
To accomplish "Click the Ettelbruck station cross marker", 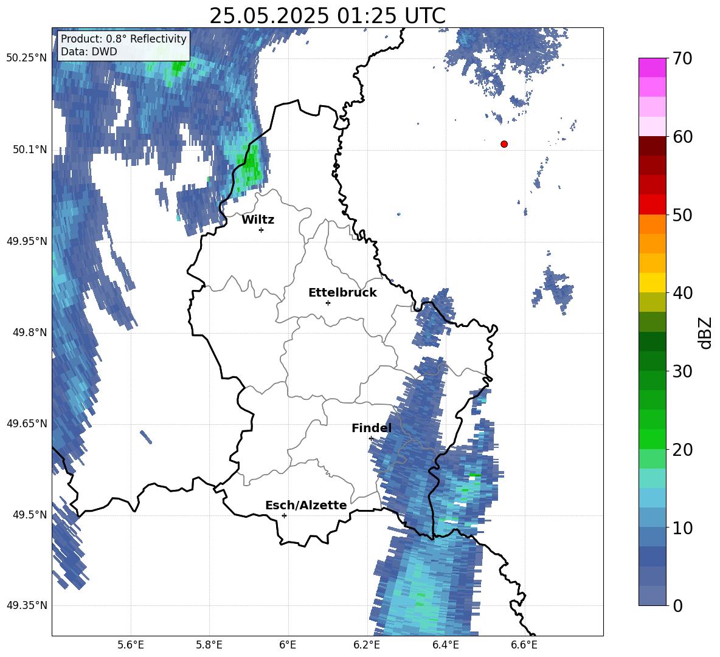I will coord(328,303).
